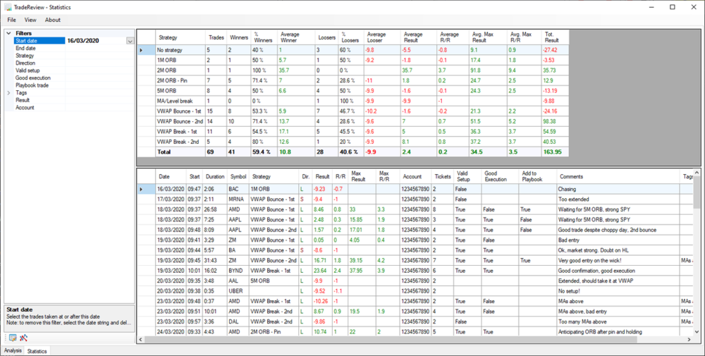Click the chart lines icon in bottom-left toolbar

tap(23, 338)
